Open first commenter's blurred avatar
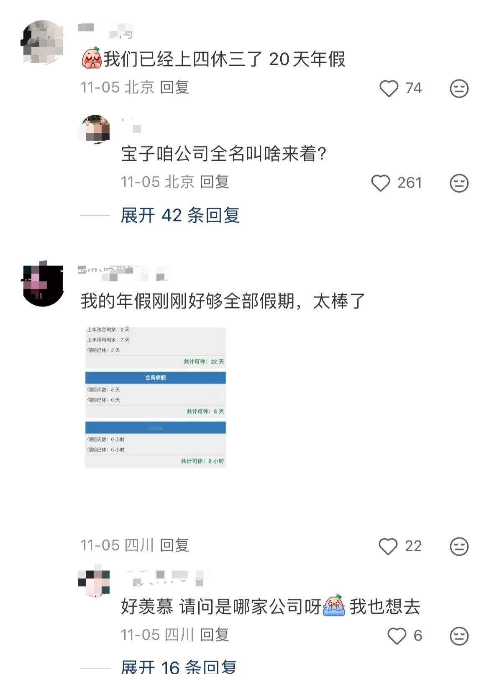The width and height of the screenshot is (489, 674). pyautogui.click(x=42, y=42)
